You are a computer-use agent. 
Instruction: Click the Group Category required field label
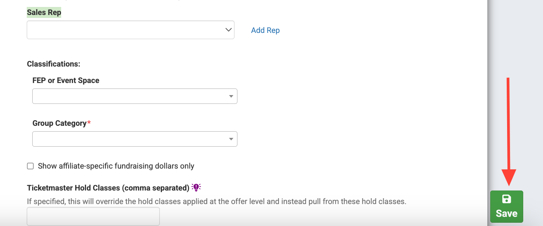click(59, 123)
